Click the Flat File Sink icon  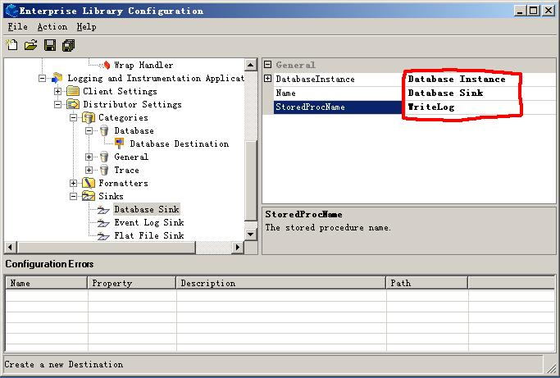click(x=103, y=235)
